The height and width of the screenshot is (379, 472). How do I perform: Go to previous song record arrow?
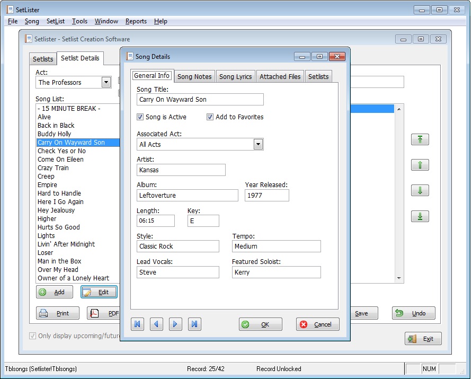pos(156,324)
